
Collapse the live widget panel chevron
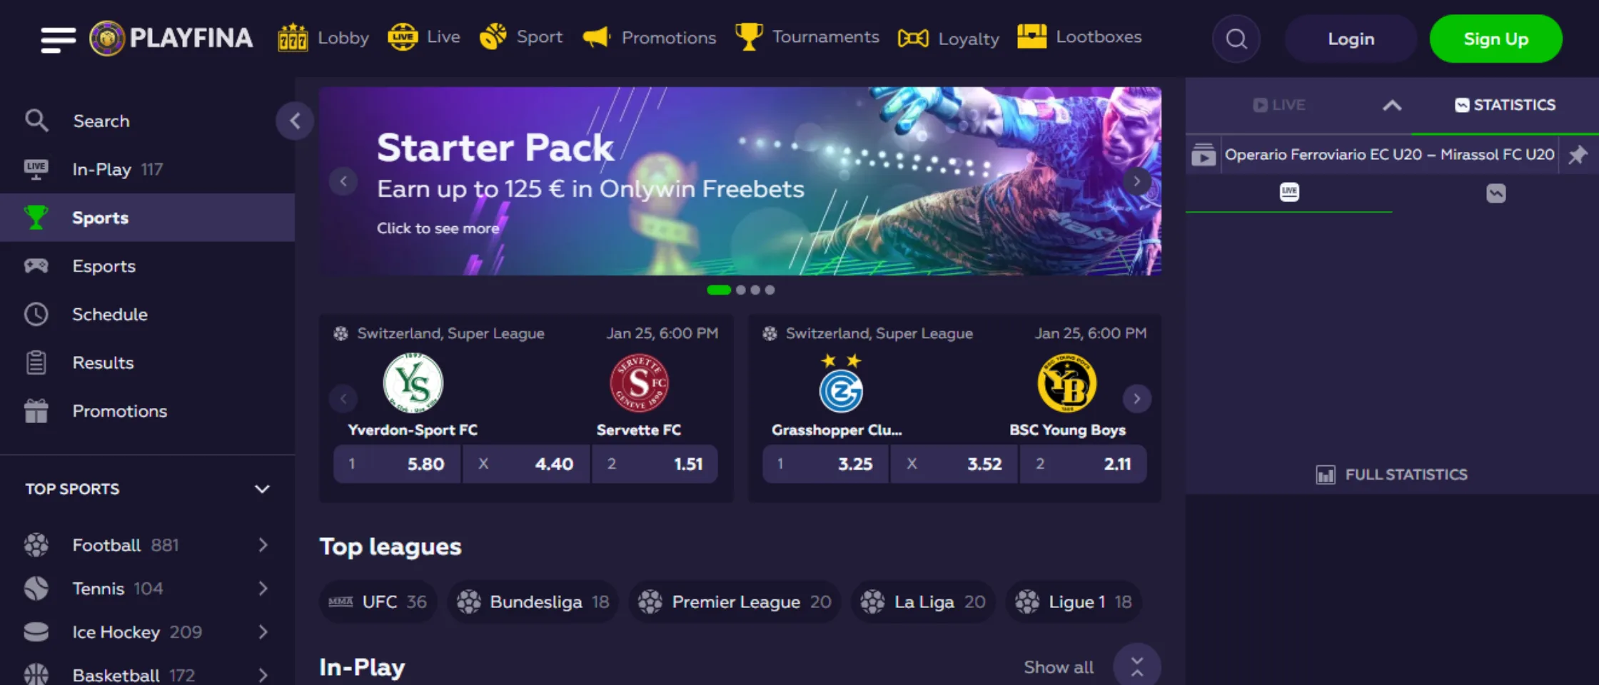point(1392,106)
